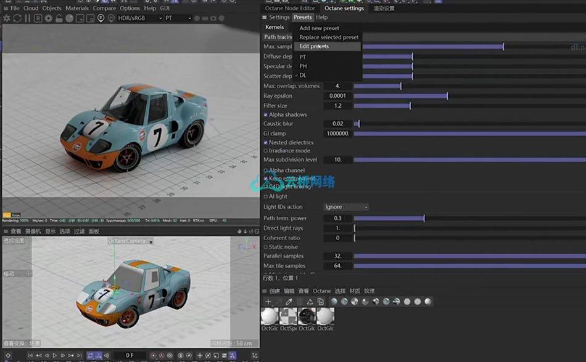This screenshot has width=586, height=362.
Task: Click the copy pages icon in material toolbar
Action: tap(320, 301)
